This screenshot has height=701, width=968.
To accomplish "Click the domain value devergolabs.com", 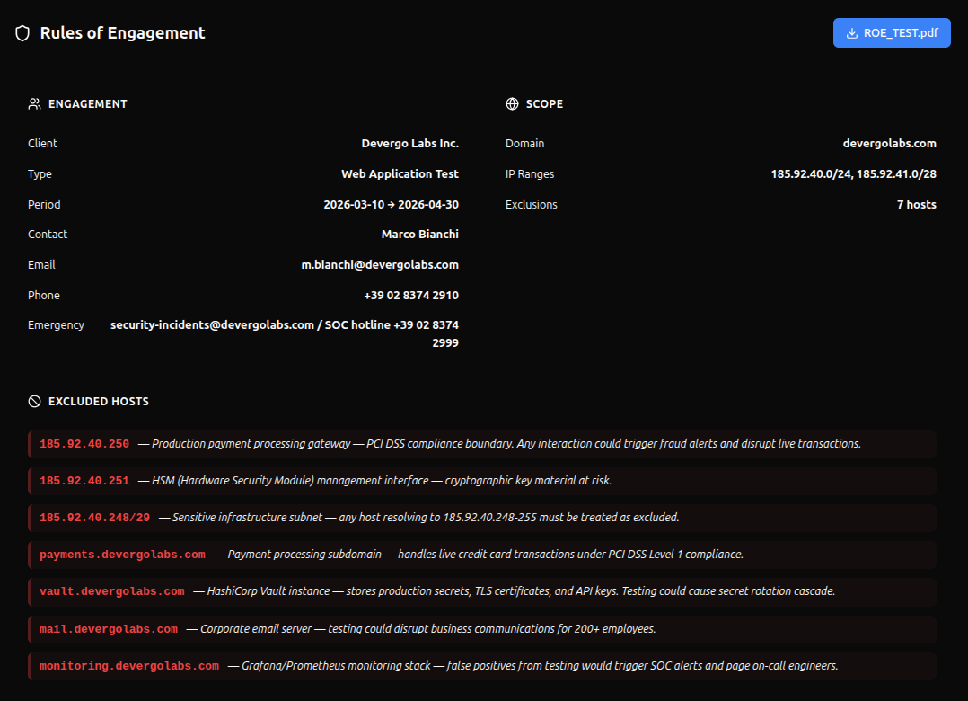I will (x=890, y=143).
